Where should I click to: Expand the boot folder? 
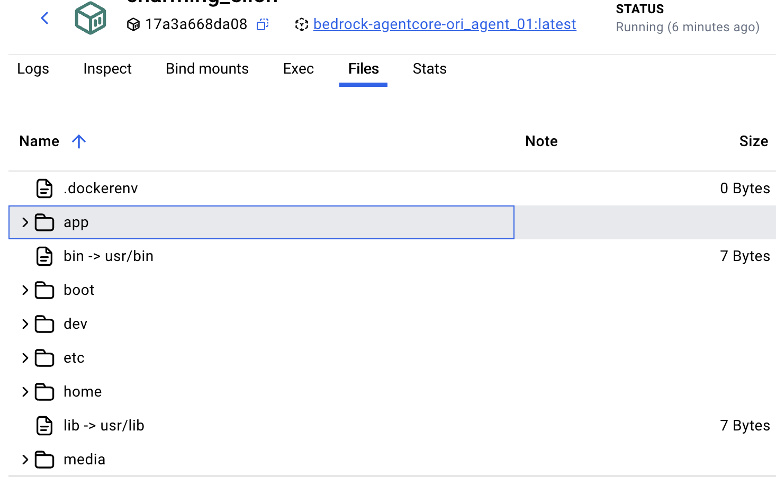(24, 290)
